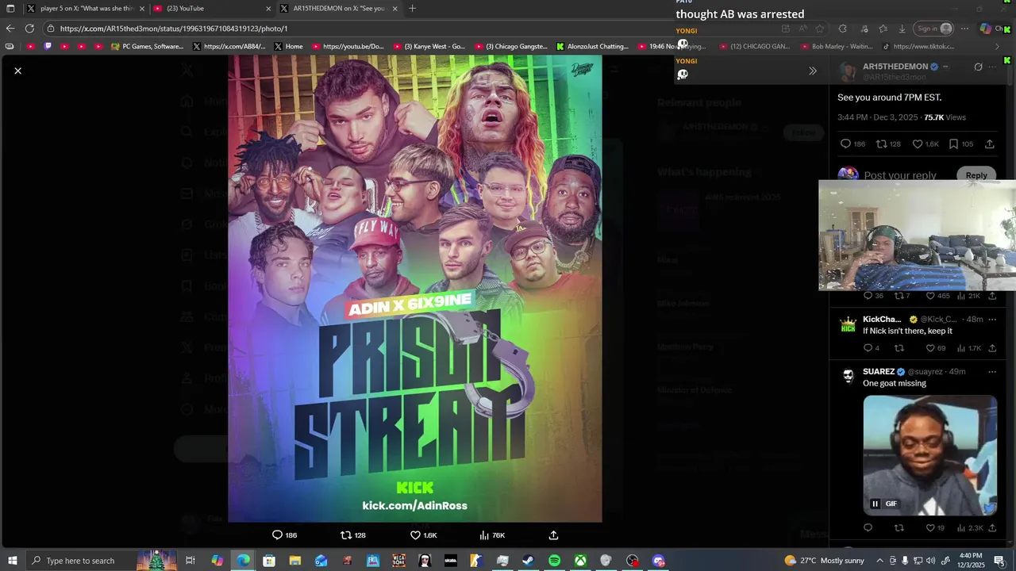The width and height of the screenshot is (1016, 571).
Task: Click reply icon under the photo showing 186
Action: pyautogui.click(x=285, y=535)
